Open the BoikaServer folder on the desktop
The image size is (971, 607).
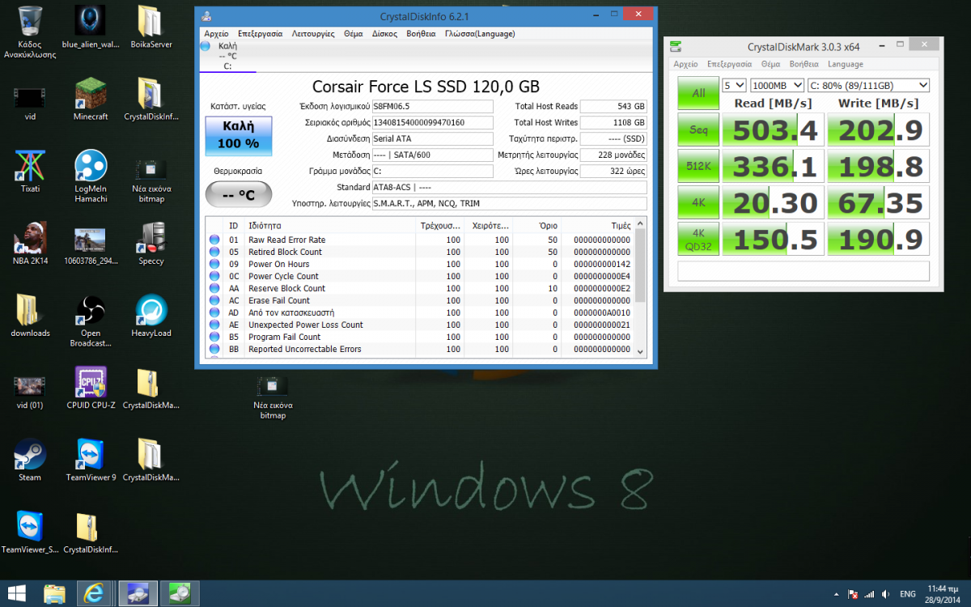pyautogui.click(x=151, y=28)
